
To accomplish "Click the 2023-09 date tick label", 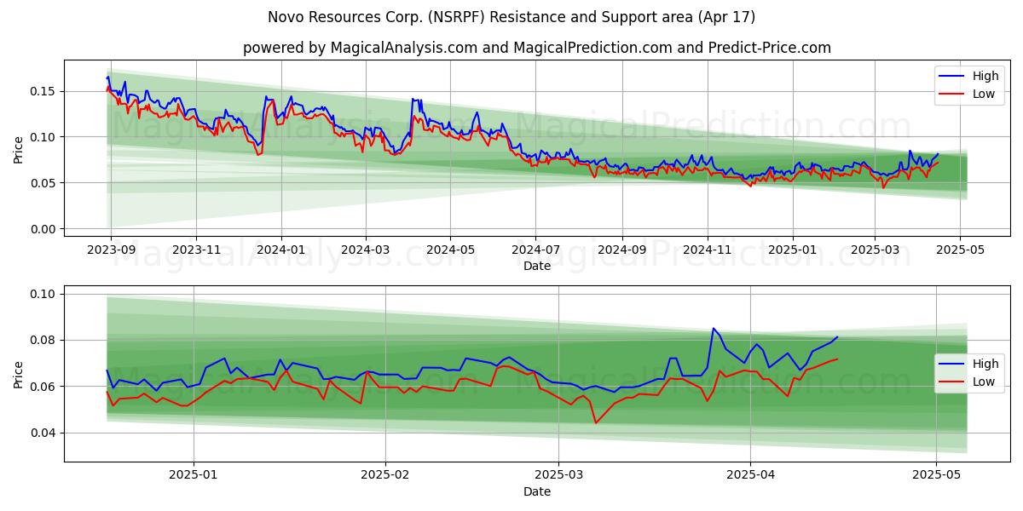I will (x=110, y=250).
